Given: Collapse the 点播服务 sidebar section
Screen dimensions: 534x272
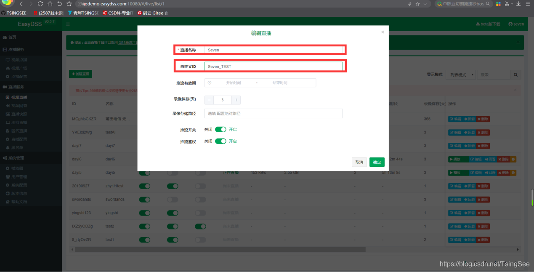Looking at the screenshot, I should tap(17, 49).
